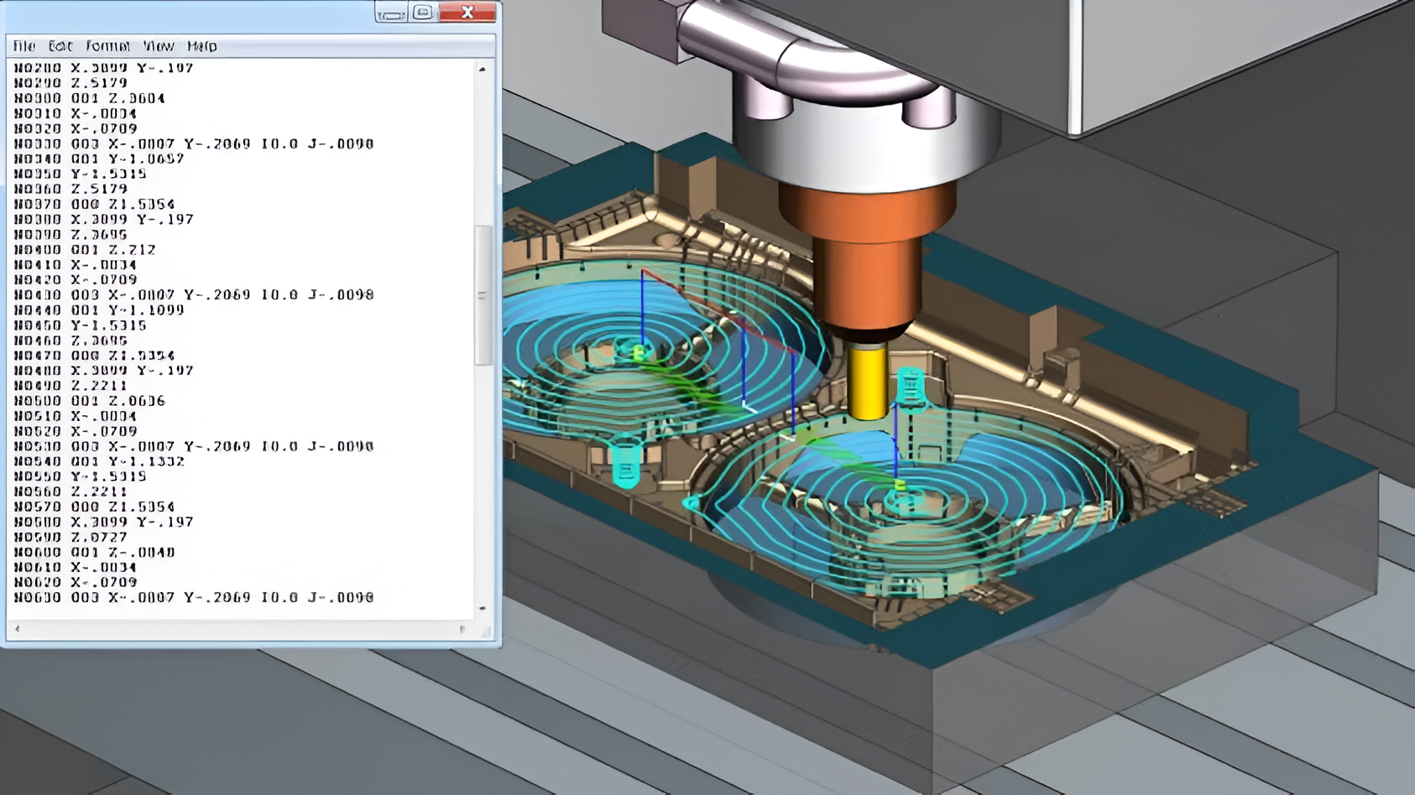The width and height of the screenshot is (1415, 795).
Task: Select the yellow cutting tool in viewport
Action: [867, 382]
